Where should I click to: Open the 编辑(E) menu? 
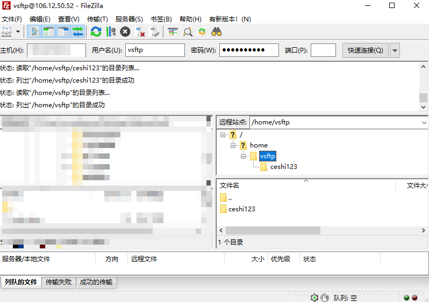pyautogui.click(x=40, y=19)
